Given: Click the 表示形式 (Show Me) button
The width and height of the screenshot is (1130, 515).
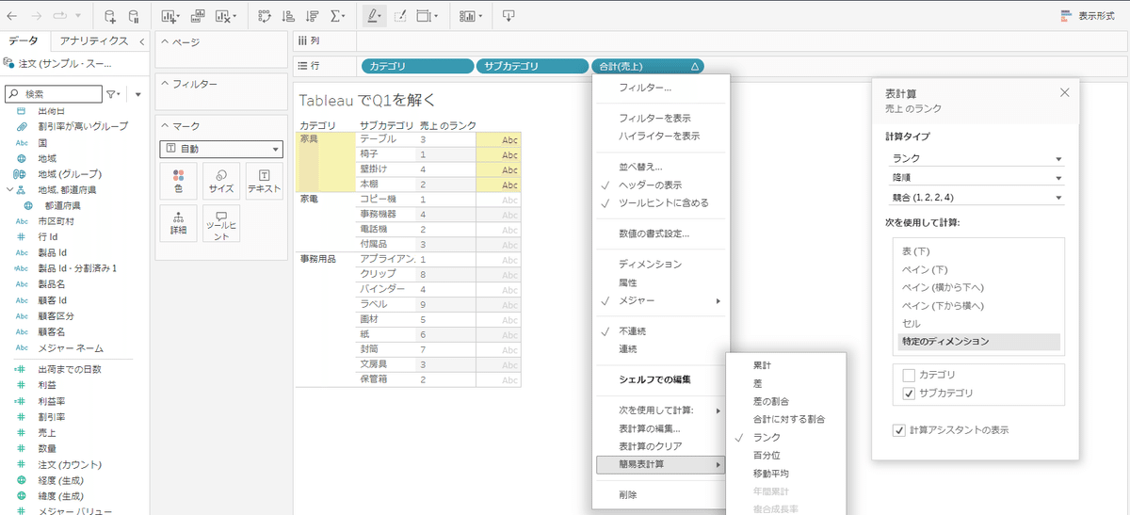Looking at the screenshot, I should pyautogui.click(x=1088, y=16).
